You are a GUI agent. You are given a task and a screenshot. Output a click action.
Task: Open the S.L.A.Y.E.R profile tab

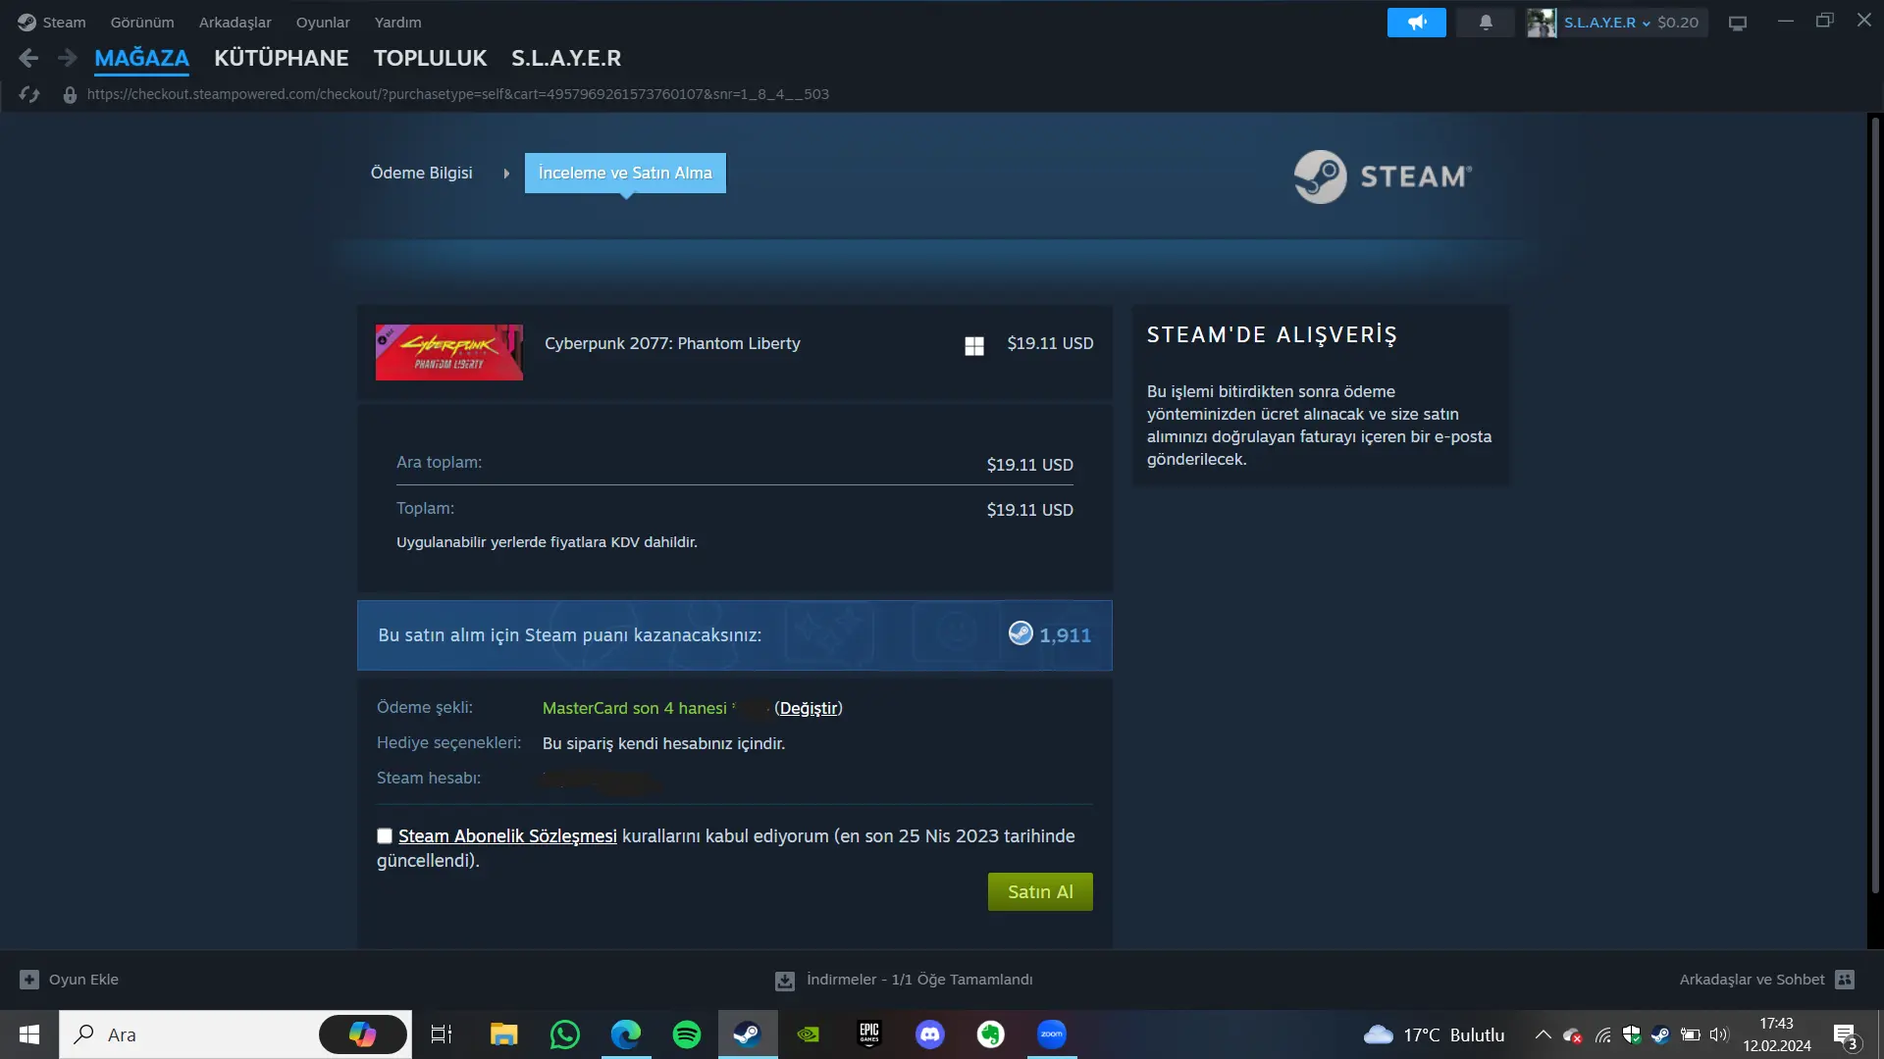(566, 58)
